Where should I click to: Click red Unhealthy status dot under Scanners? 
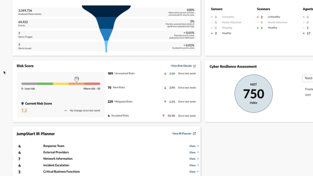click(258, 17)
